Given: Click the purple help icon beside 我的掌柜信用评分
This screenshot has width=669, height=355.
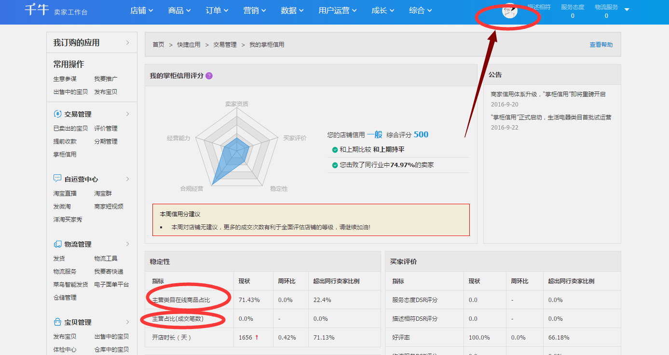Looking at the screenshot, I should [209, 76].
